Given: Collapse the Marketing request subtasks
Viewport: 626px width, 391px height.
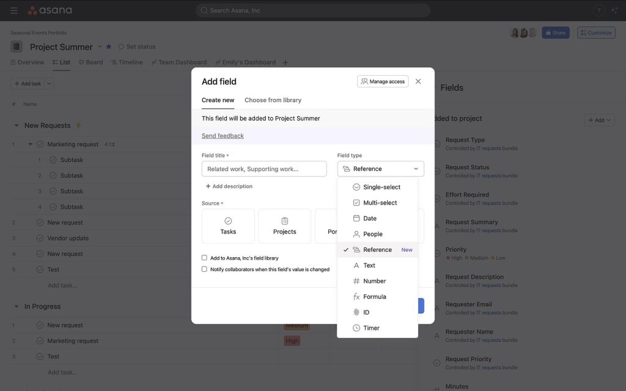Looking at the screenshot, I should pos(29,144).
